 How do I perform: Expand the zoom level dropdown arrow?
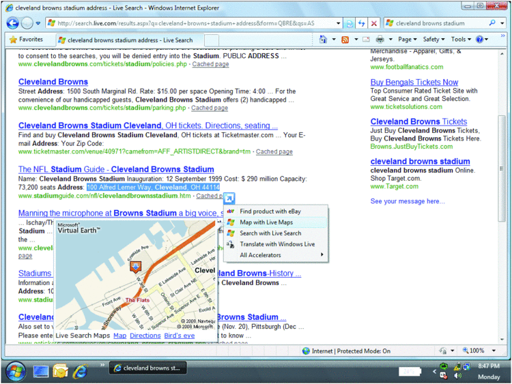(x=494, y=351)
